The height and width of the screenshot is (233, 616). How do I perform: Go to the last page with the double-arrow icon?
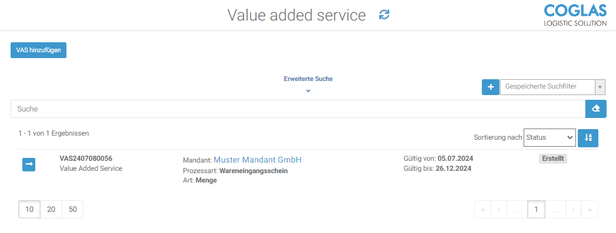[590, 210]
